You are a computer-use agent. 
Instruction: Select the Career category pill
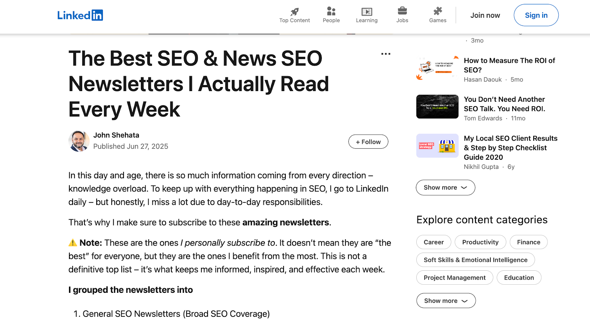[434, 242]
